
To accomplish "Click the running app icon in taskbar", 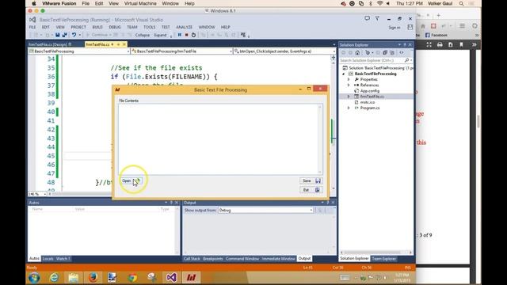I will pyautogui.click(x=191, y=278).
